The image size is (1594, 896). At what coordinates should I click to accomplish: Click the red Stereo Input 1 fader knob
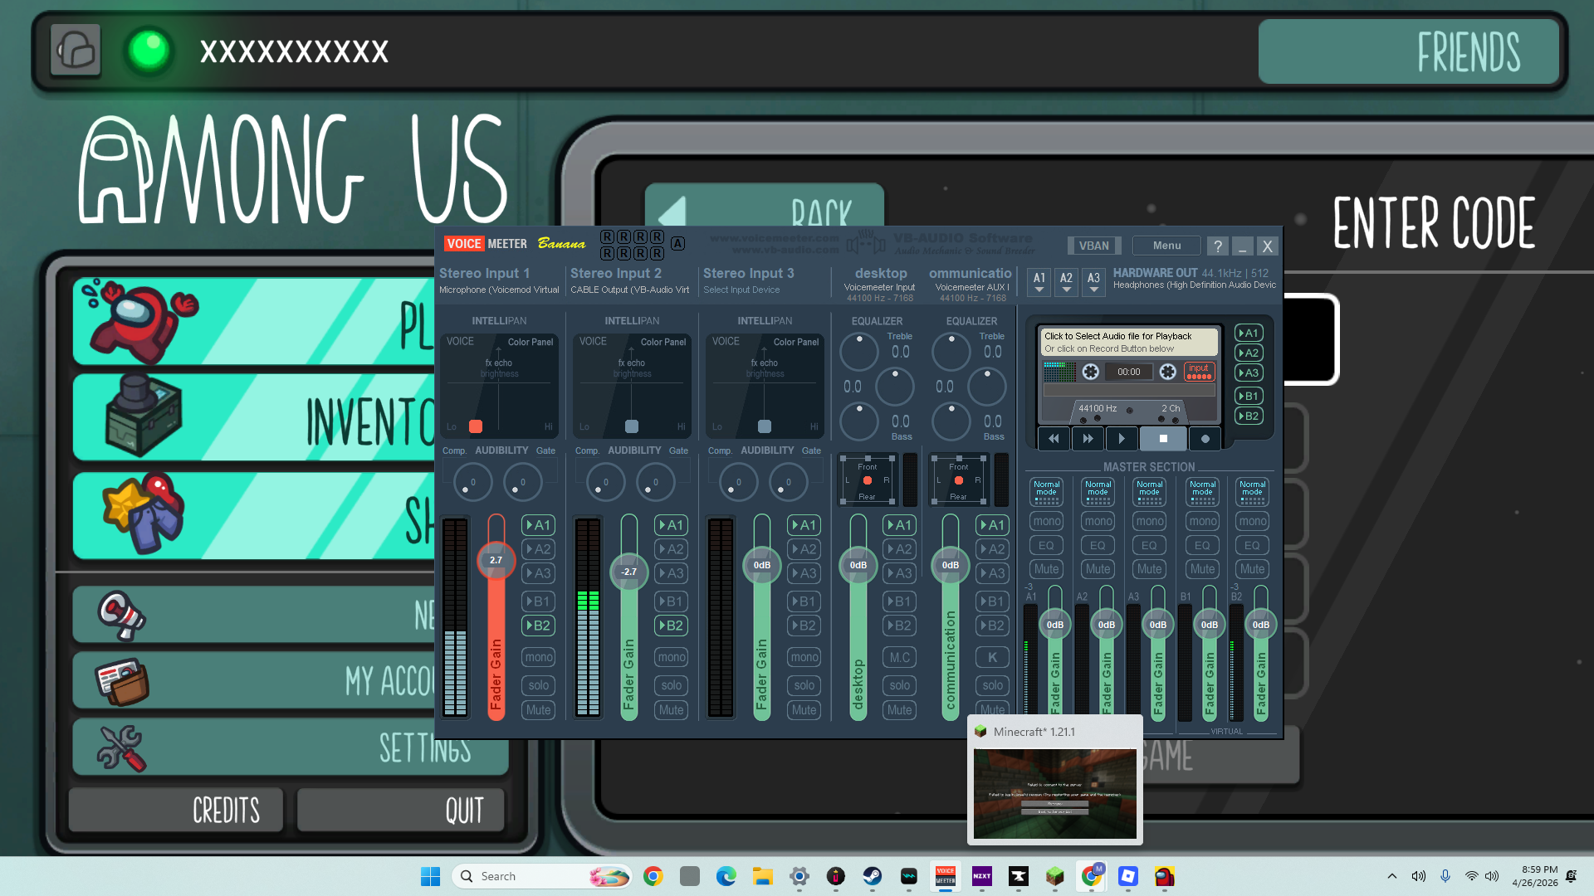496,560
